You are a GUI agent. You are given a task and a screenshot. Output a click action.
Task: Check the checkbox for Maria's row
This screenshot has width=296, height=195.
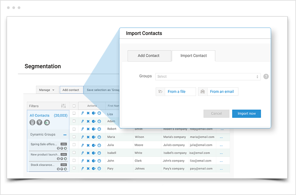[74, 137]
